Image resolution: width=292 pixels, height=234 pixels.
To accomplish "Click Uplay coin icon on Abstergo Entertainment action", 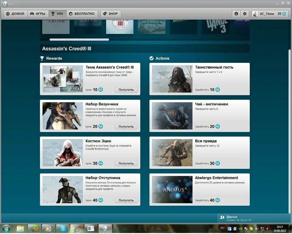I will tap(217, 200).
